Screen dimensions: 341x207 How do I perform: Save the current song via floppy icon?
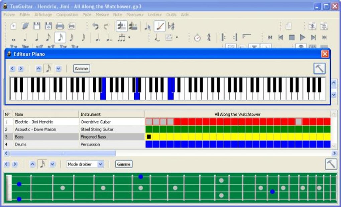[x=37, y=26]
